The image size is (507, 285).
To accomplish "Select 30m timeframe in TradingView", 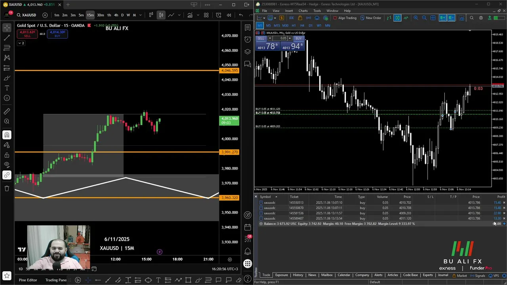I will (100, 15).
